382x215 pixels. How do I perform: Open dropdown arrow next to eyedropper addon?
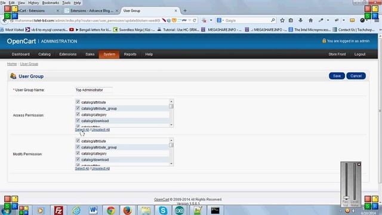(328, 20)
